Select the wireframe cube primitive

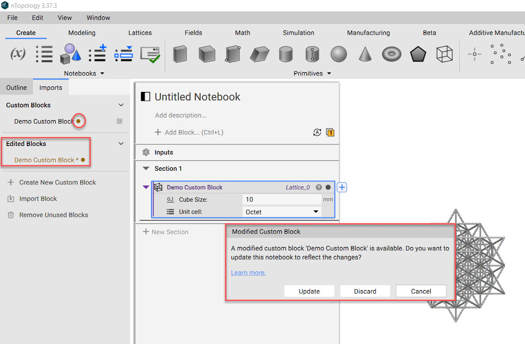click(444, 54)
